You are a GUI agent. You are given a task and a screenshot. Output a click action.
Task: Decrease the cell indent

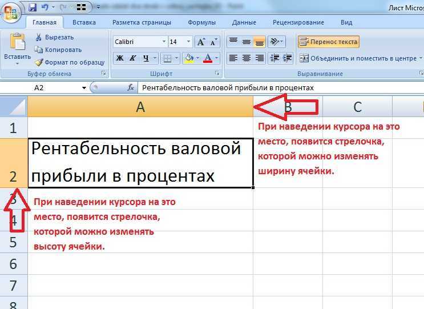274,58
